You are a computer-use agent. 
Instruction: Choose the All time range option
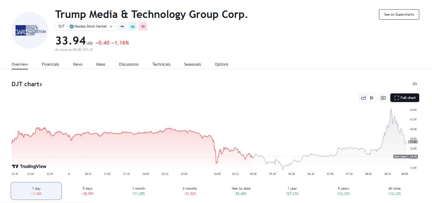point(394,191)
